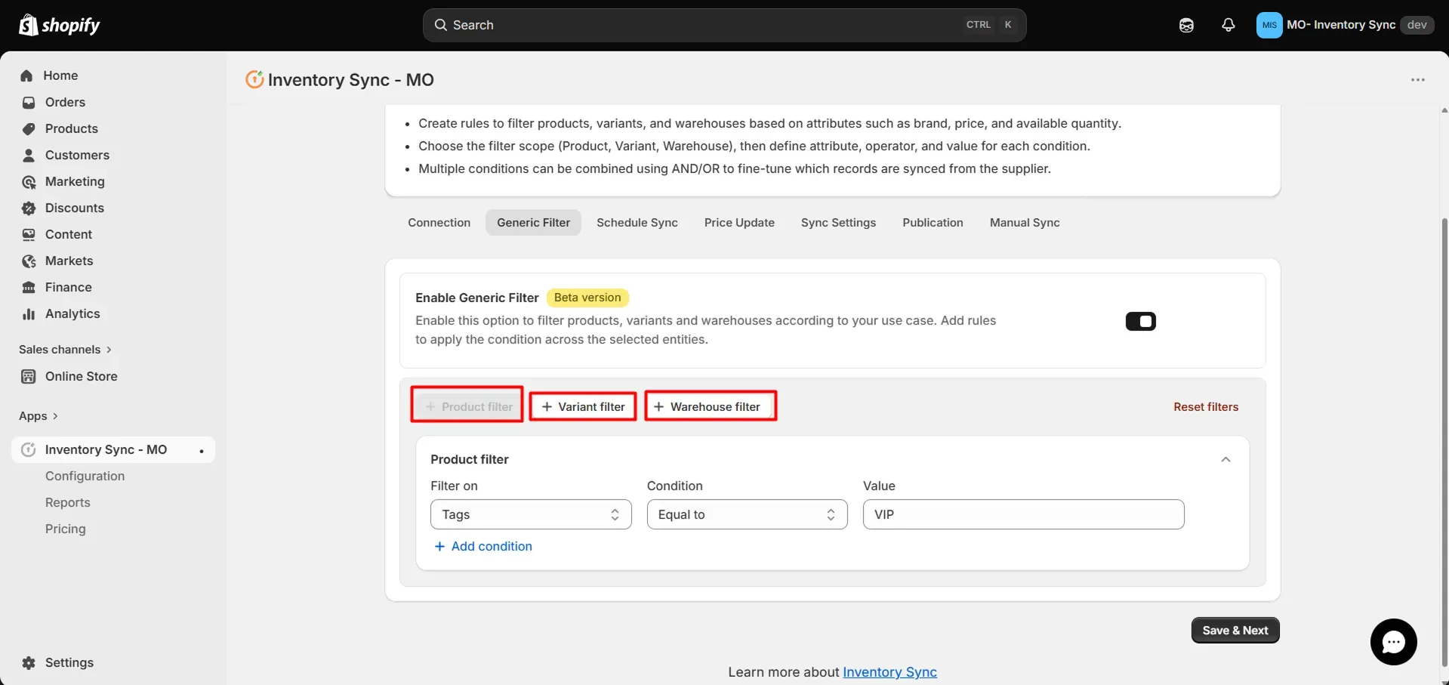Go to the Price Update tab
This screenshot has height=685, width=1449.
tap(739, 222)
